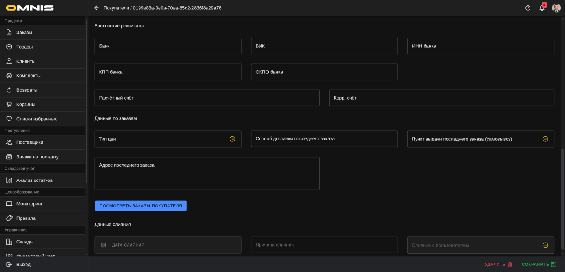Focus the БИК input field
The height and width of the screenshot is (272, 565).
(x=324, y=46)
